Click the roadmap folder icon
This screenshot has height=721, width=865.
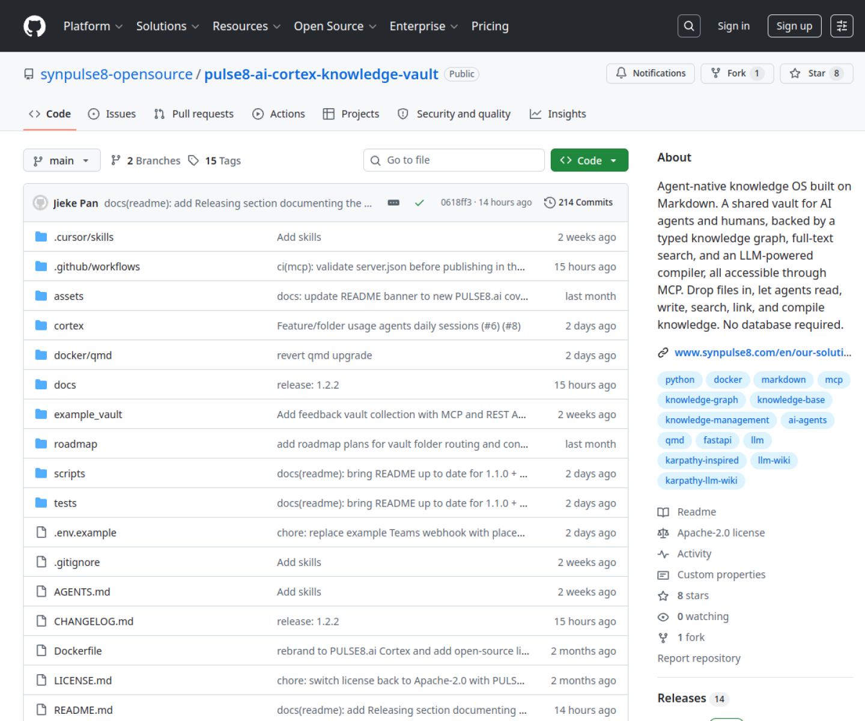[x=41, y=443]
